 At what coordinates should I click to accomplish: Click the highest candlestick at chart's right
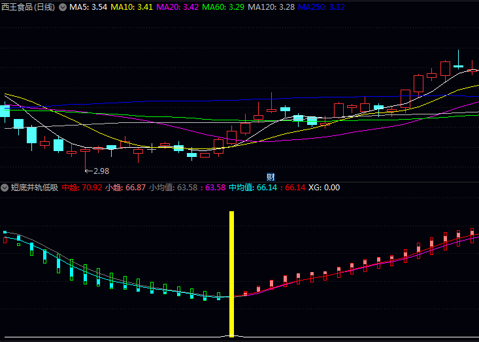pos(459,65)
